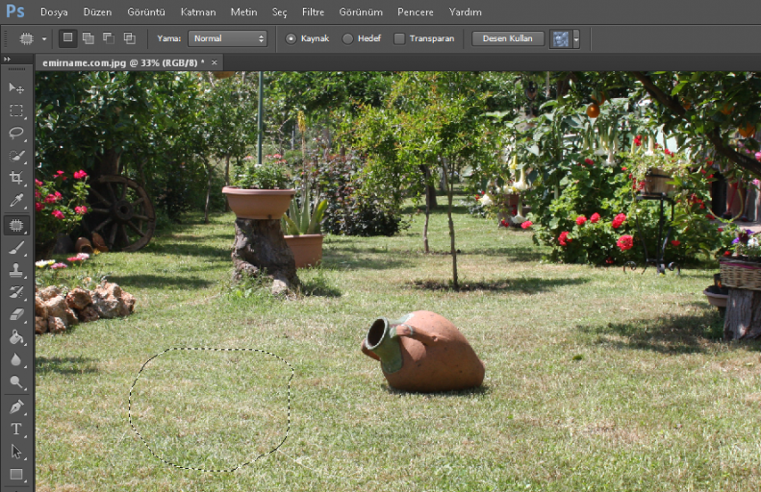Select the History Brush tool

[16, 292]
